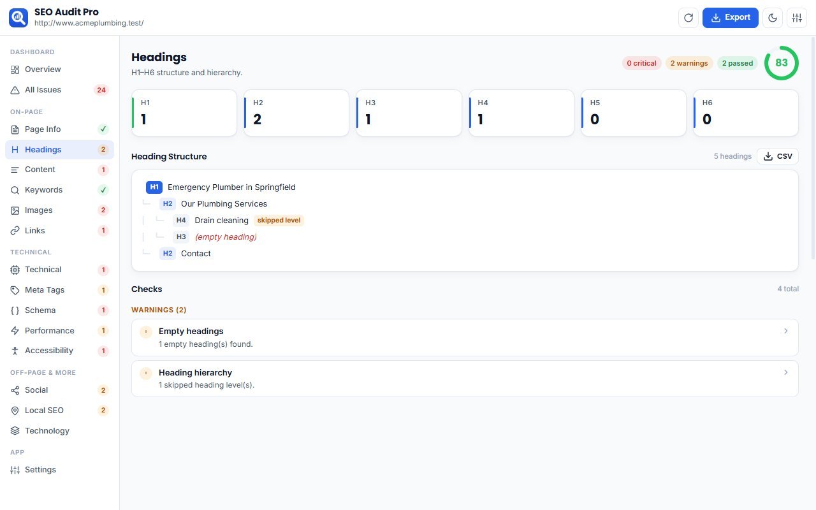The height and width of the screenshot is (510, 816).
Task: Click the H6 count card
Action: 746,113
